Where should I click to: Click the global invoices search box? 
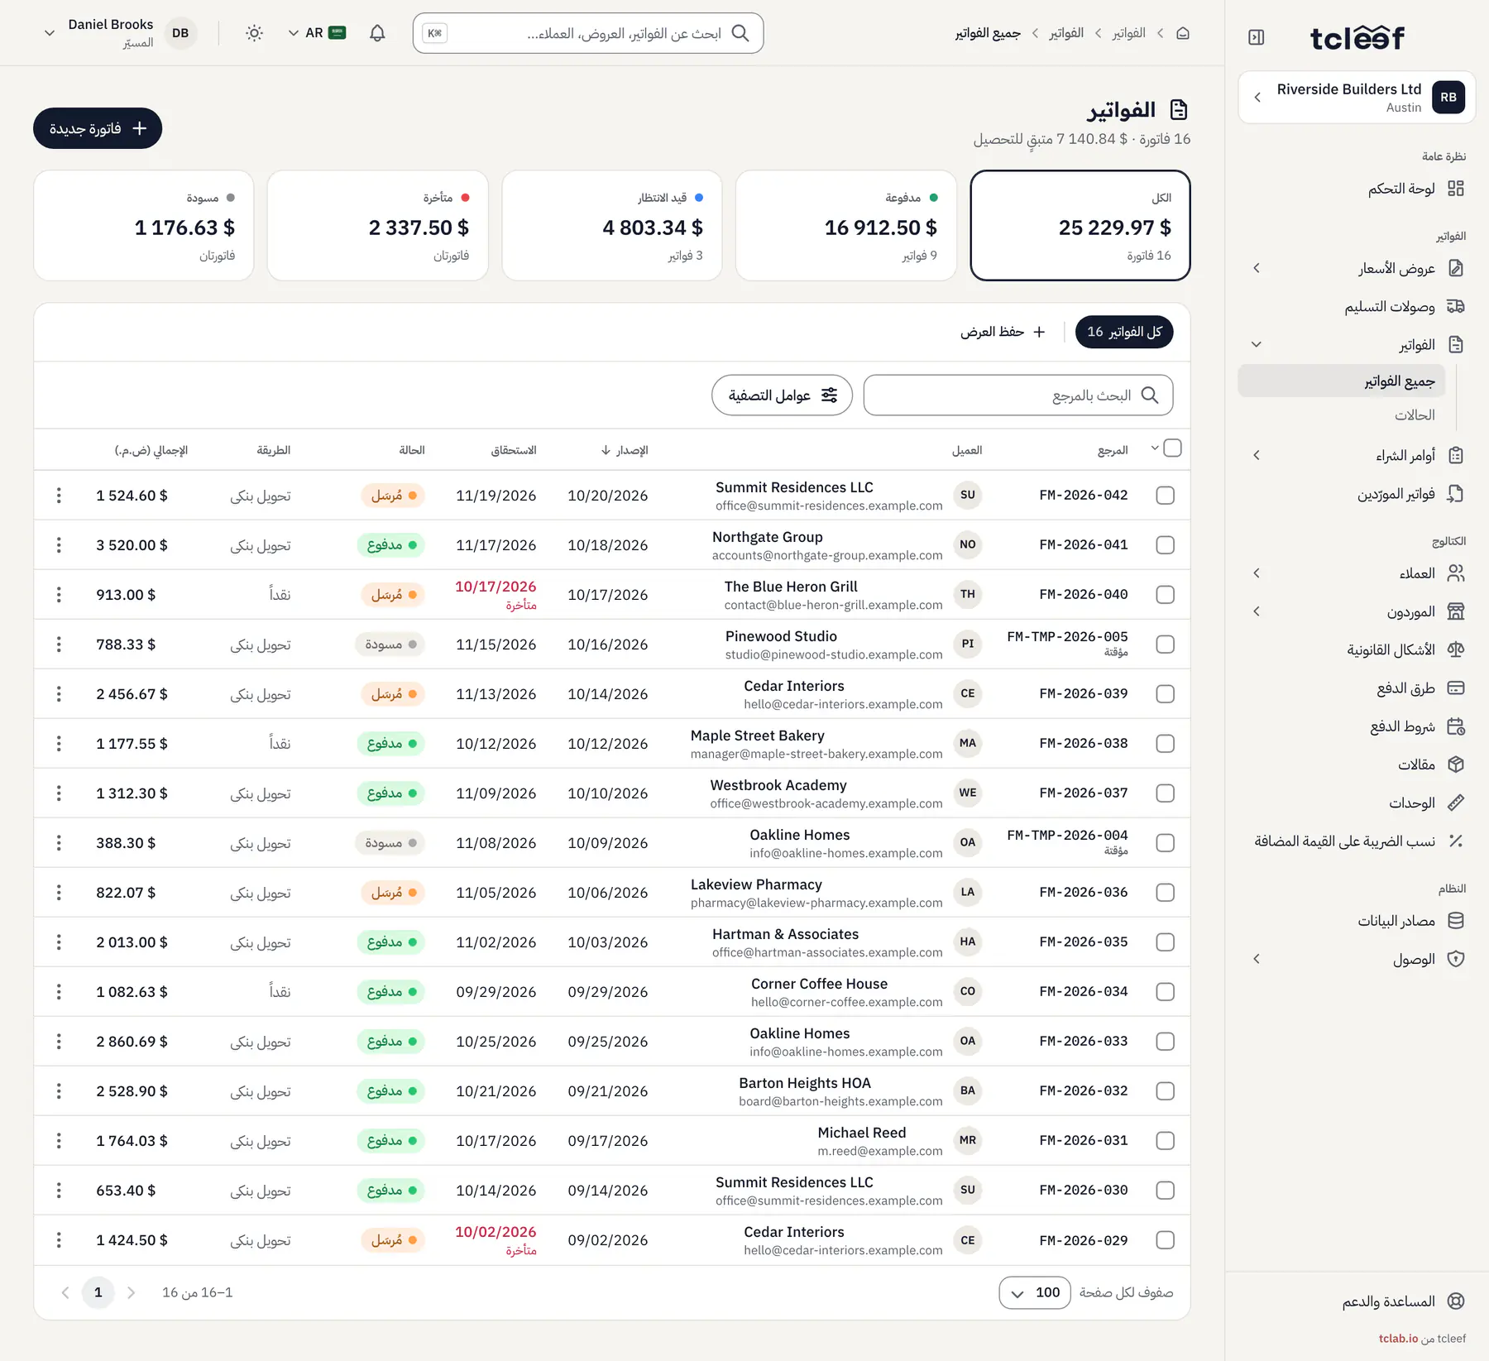point(588,33)
